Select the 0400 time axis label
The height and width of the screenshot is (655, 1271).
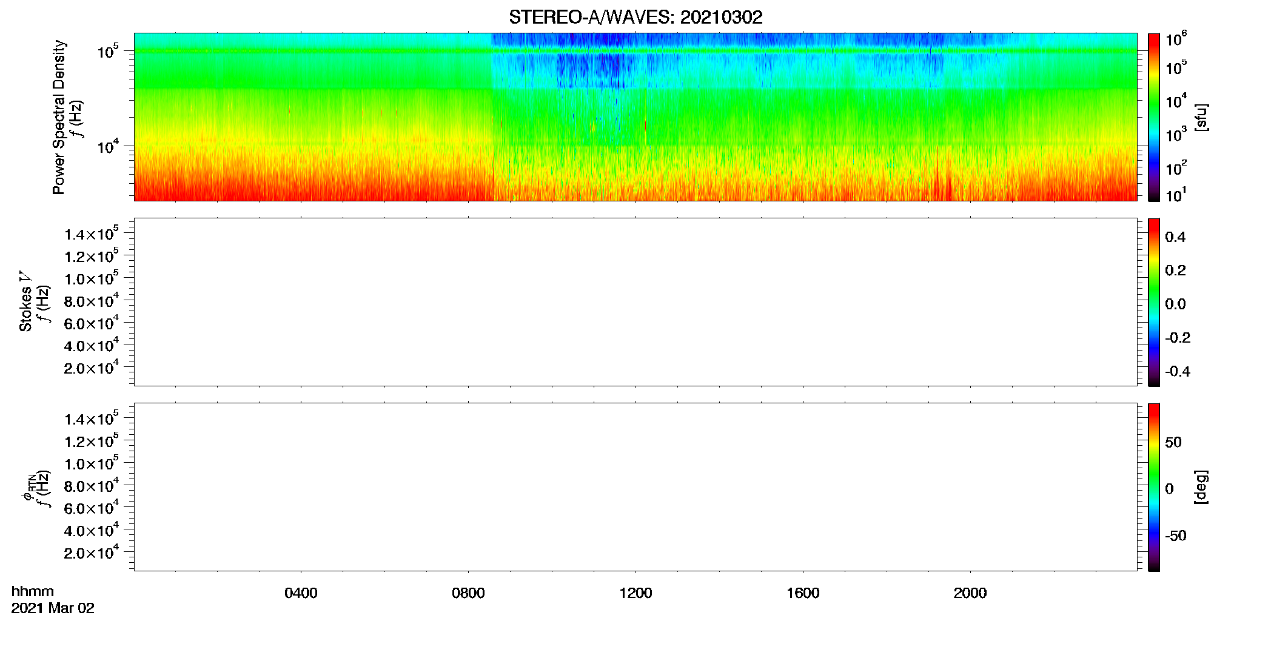301,593
